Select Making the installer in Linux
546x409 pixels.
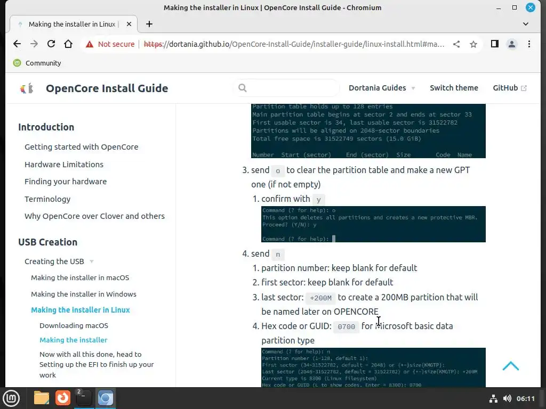(80, 310)
